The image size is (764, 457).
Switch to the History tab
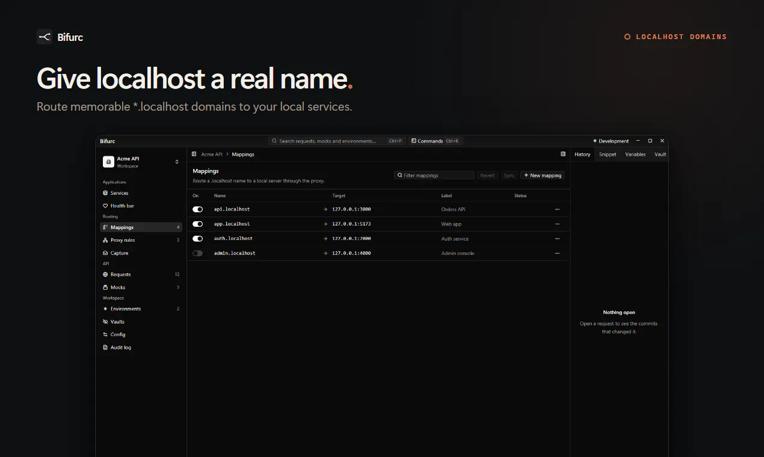click(x=582, y=155)
